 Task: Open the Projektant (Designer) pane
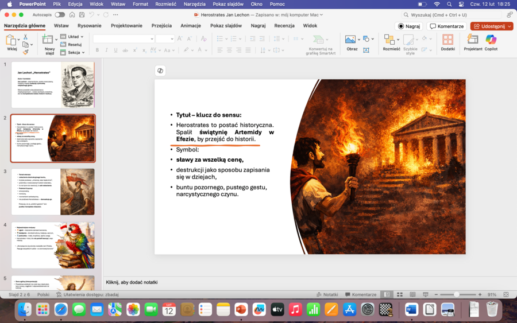coord(473,40)
